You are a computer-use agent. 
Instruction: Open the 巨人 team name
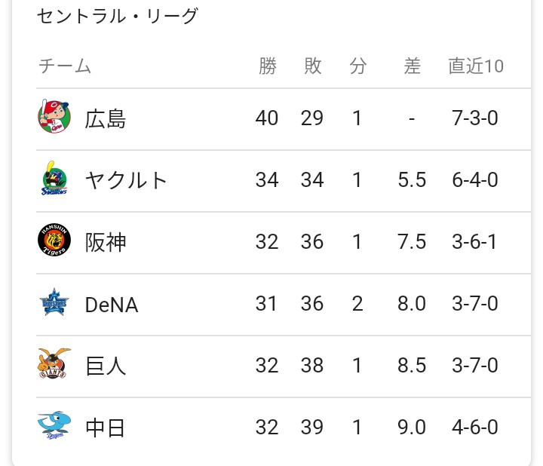106,366
